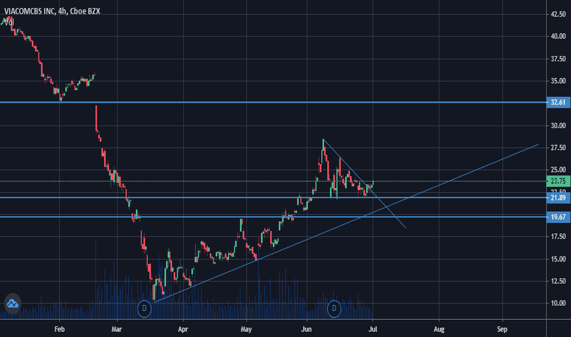Screen dimensions: 571x337
Task: Click the 37.50 price axis label
Action: [558, 59]
